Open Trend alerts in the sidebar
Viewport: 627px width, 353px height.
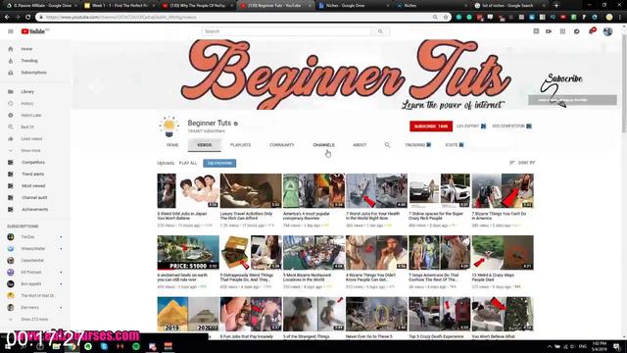tap(32, 175)
